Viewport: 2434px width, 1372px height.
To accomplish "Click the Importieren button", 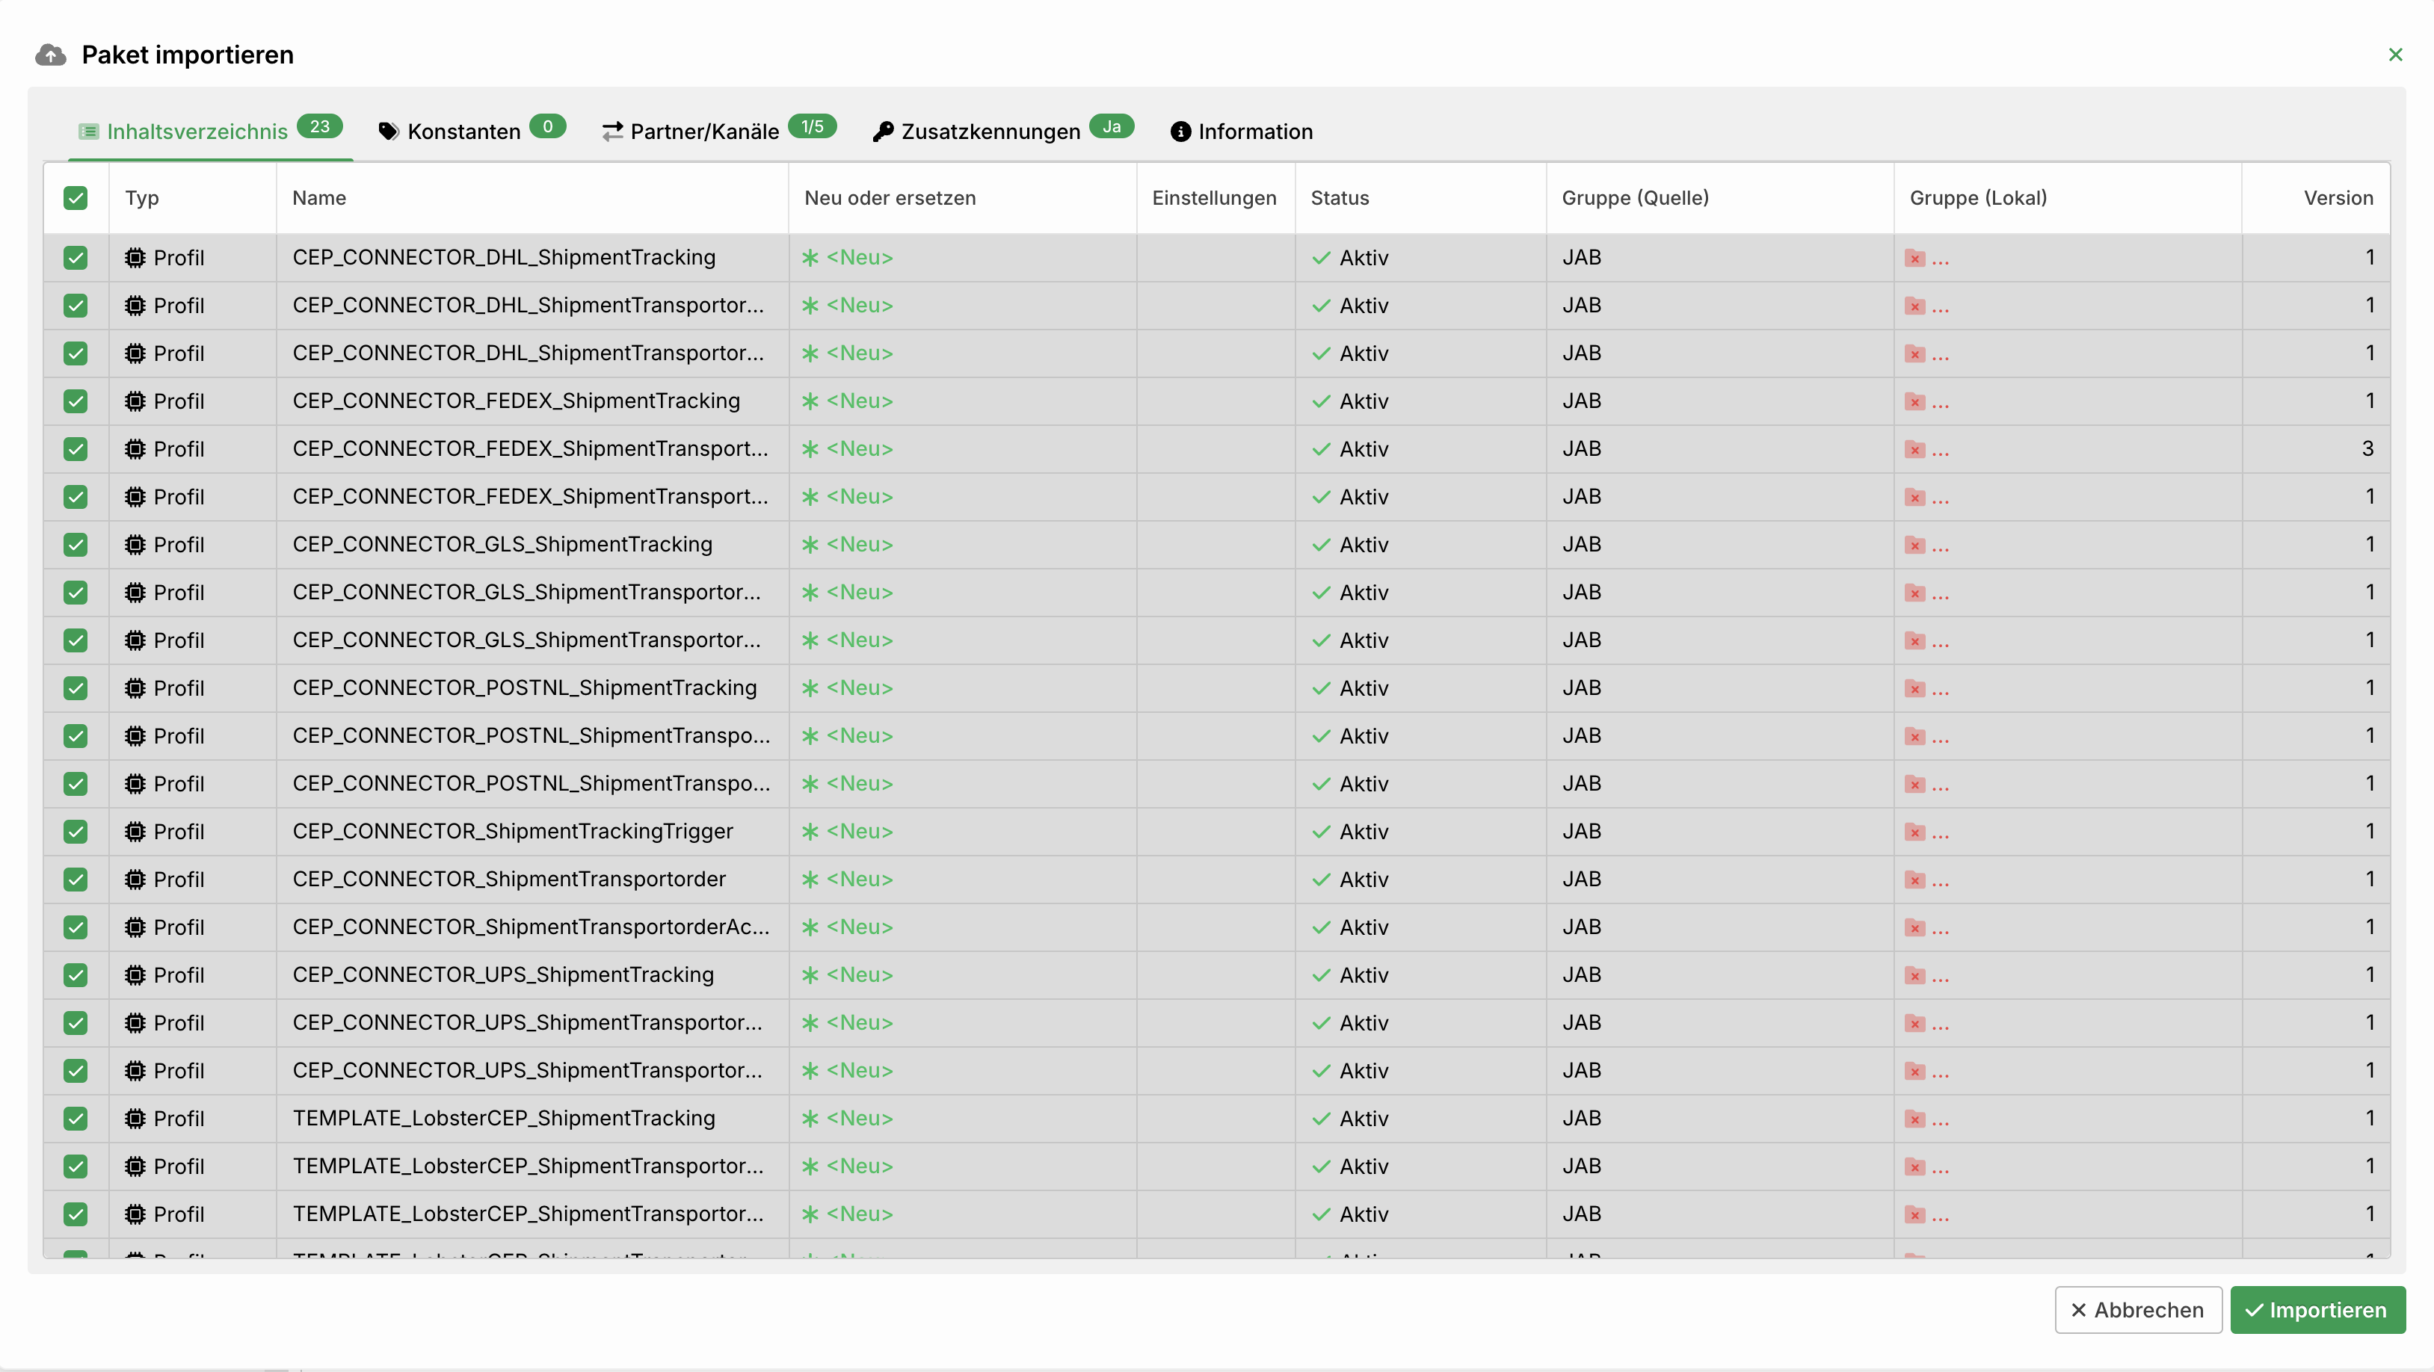I will click(x=2317, y=1310).
